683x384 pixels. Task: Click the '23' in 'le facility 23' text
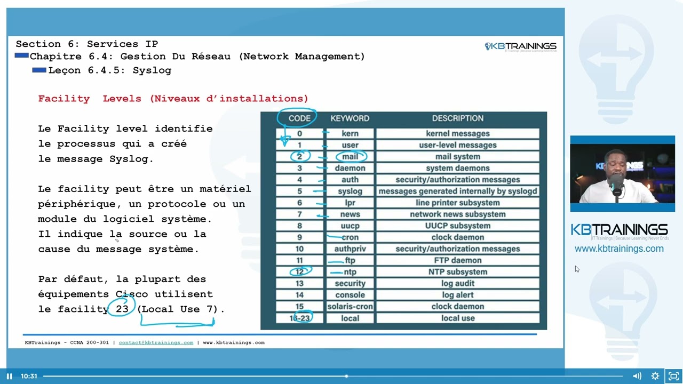122,309
